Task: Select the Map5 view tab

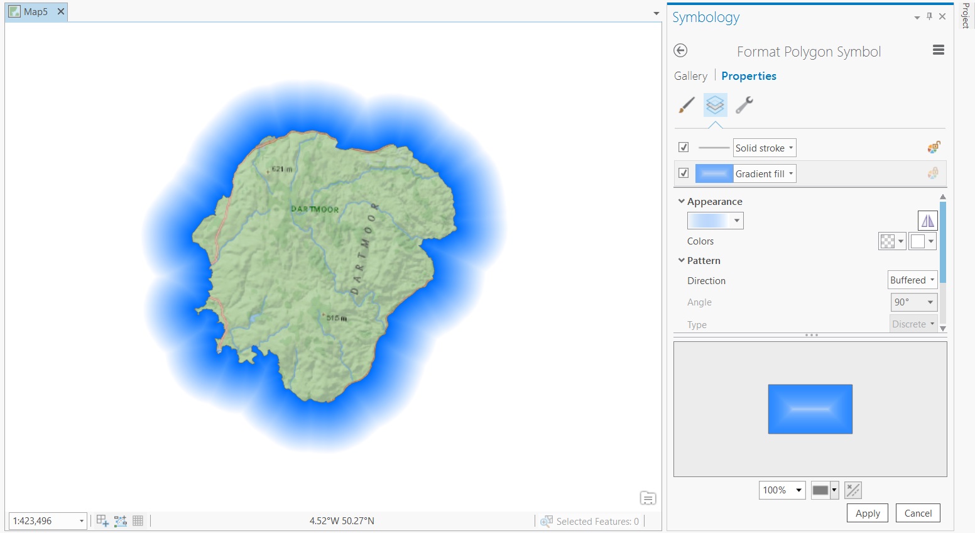Action: [x=36, y=12]
